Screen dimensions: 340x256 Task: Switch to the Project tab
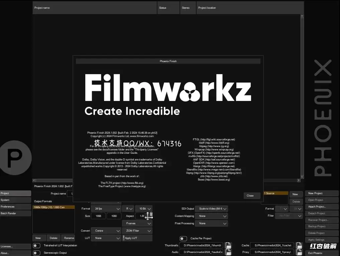coord(15,194)
